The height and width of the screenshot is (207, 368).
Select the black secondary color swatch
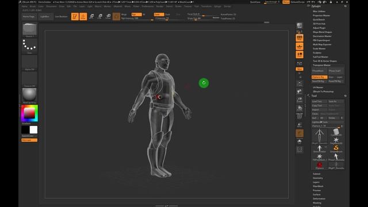click(25, 130)
